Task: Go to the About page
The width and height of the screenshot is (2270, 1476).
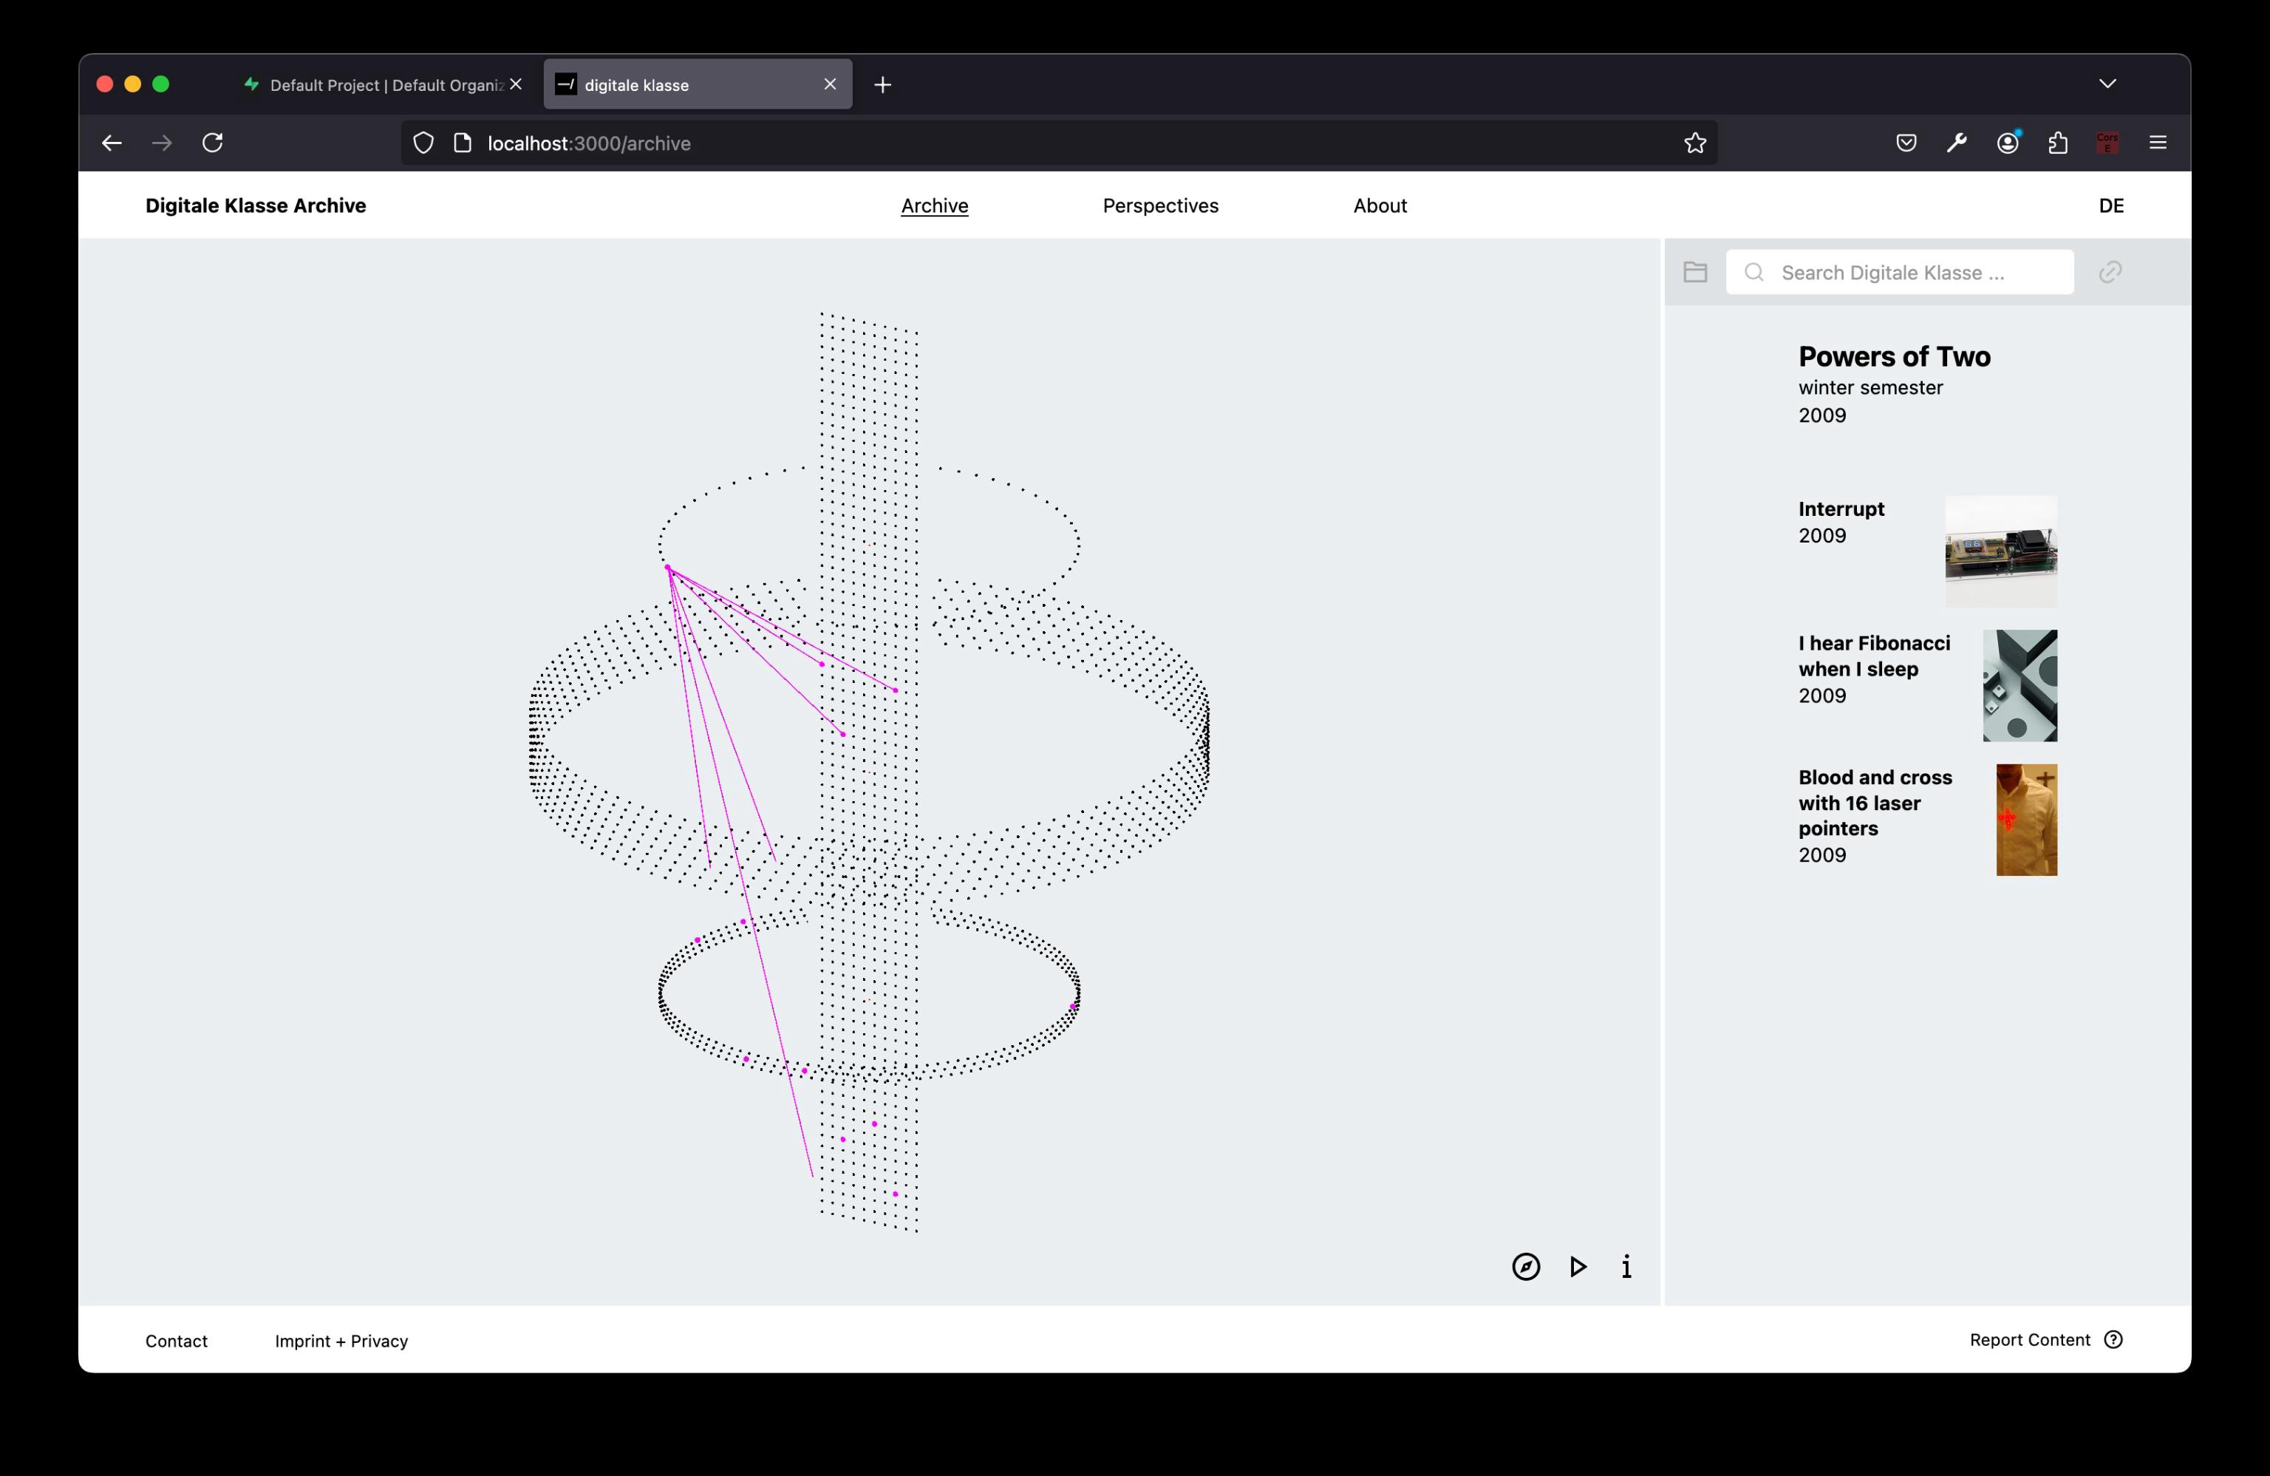Action: point(1379,206)
